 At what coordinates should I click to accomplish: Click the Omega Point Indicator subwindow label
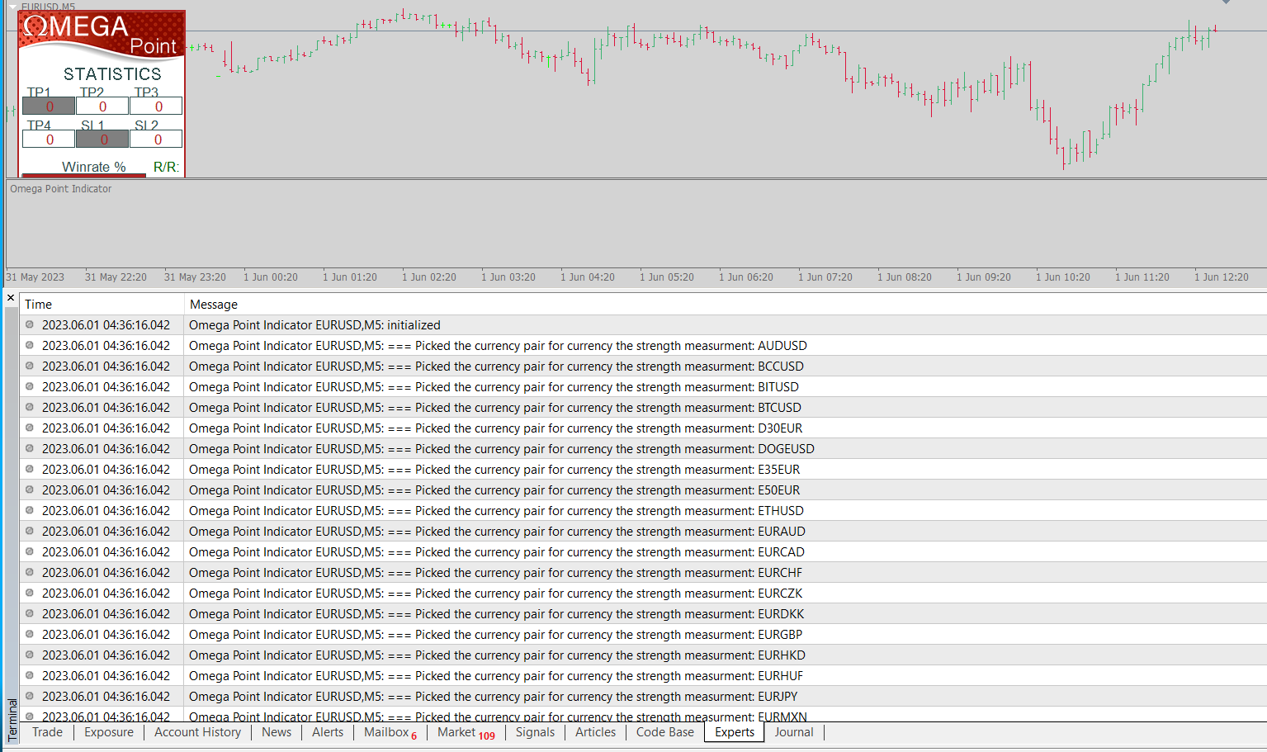coord(61,189)
